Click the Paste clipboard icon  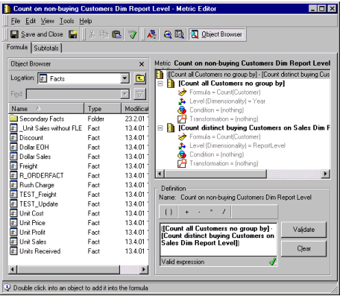pos(116,34)
